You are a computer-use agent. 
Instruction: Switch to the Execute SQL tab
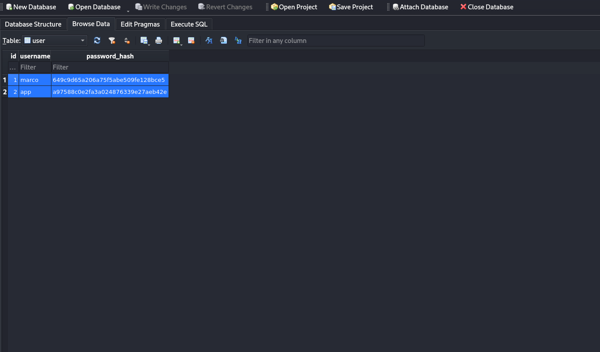(189, 24)
